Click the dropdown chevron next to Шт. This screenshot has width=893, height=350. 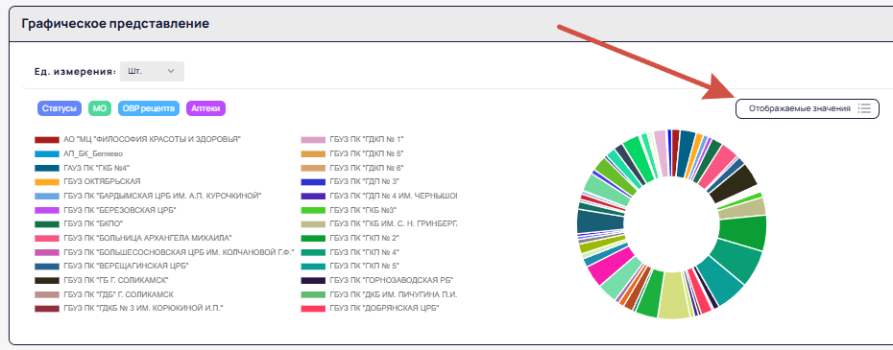pos(170,72)
